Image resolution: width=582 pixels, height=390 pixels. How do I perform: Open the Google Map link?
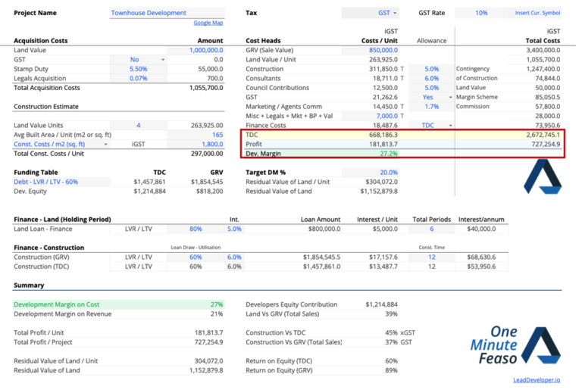[208, 23]
